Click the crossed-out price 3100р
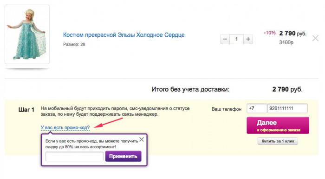The image size is (325, 179). [x=286, y=42]
